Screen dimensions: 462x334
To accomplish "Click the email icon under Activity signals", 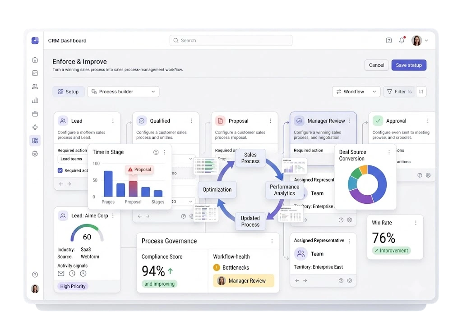I will tap(61, 274).
